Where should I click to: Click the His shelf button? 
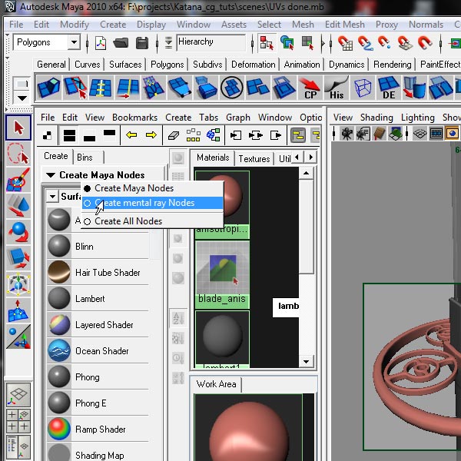[336, 88]
